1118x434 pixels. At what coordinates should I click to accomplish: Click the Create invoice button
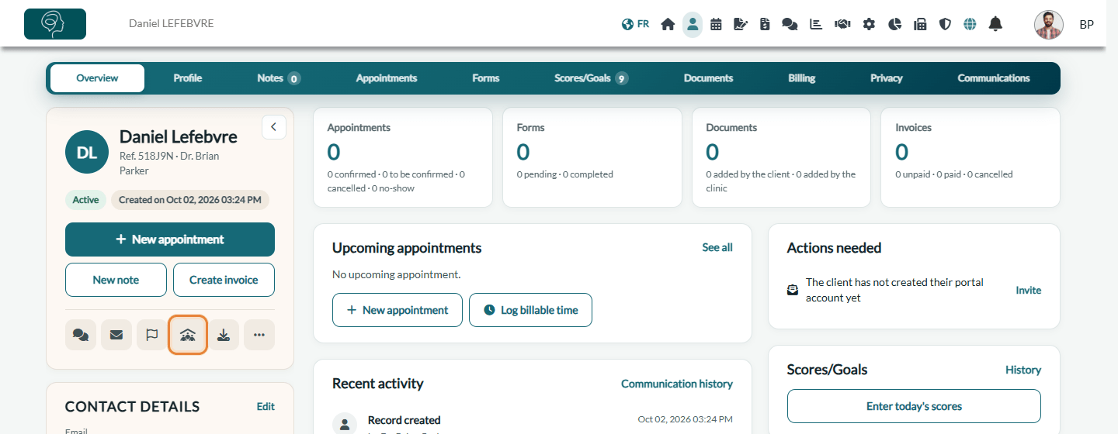click(224, 280)
